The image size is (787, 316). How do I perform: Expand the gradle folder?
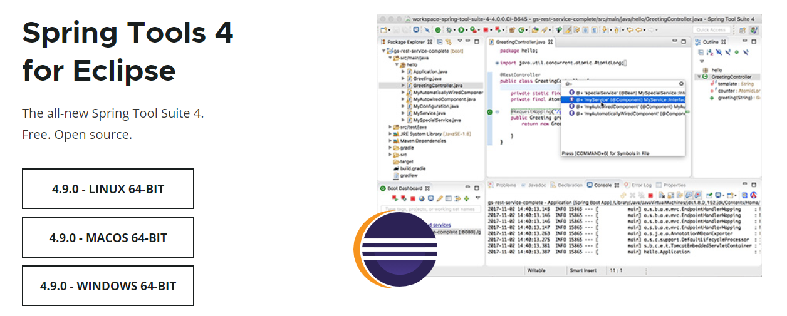(390, 148)
